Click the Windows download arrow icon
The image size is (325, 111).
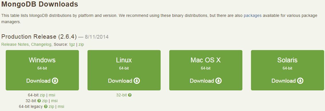55,81
